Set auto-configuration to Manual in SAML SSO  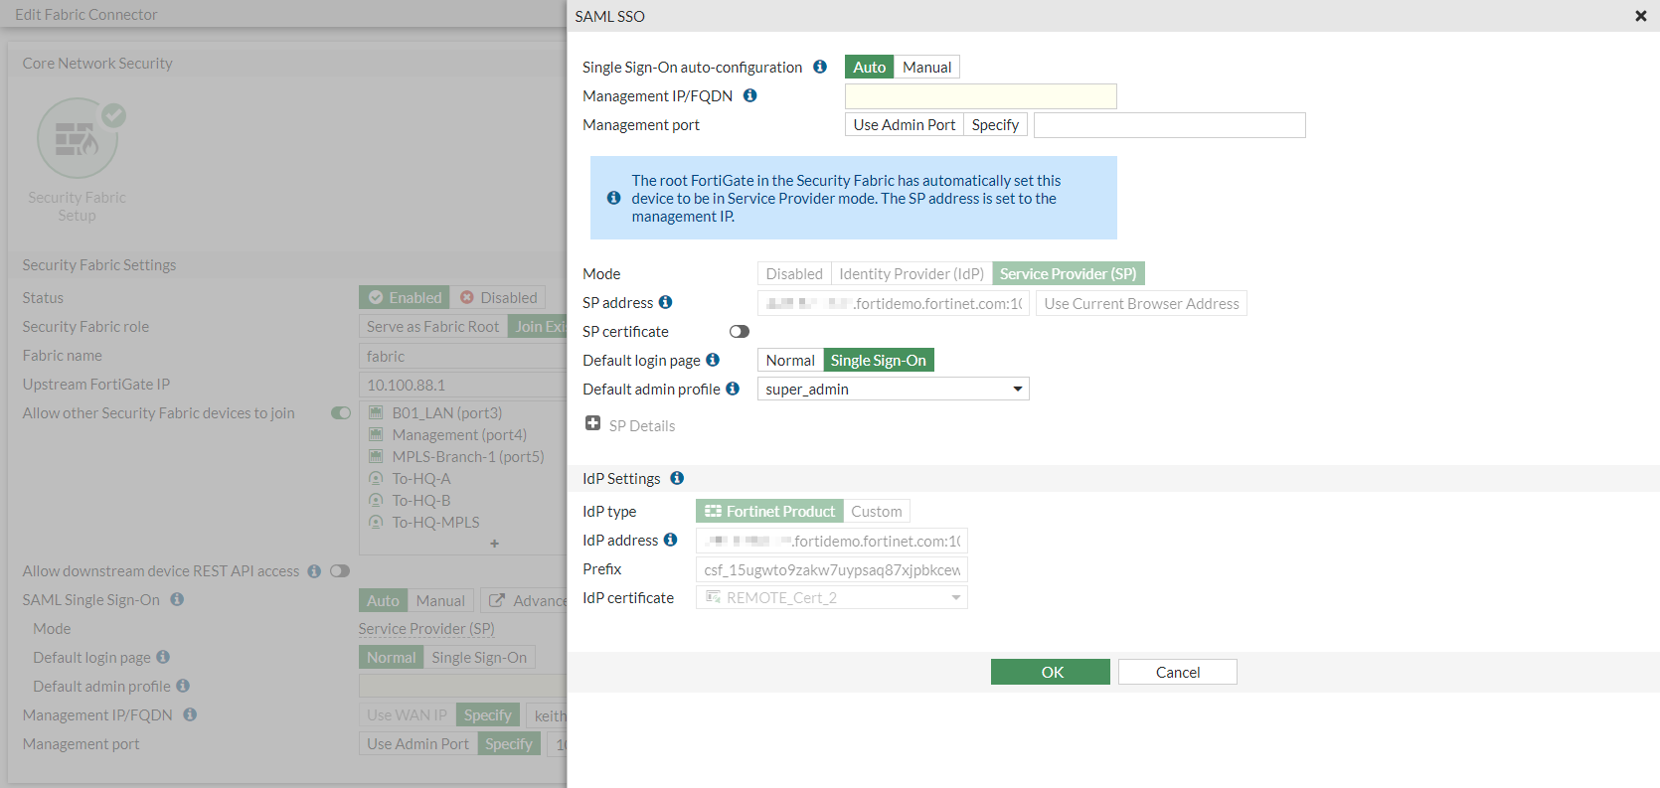click(926, 67)
